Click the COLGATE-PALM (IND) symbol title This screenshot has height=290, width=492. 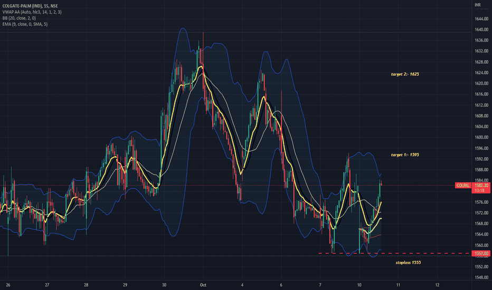tap(30, 6)
